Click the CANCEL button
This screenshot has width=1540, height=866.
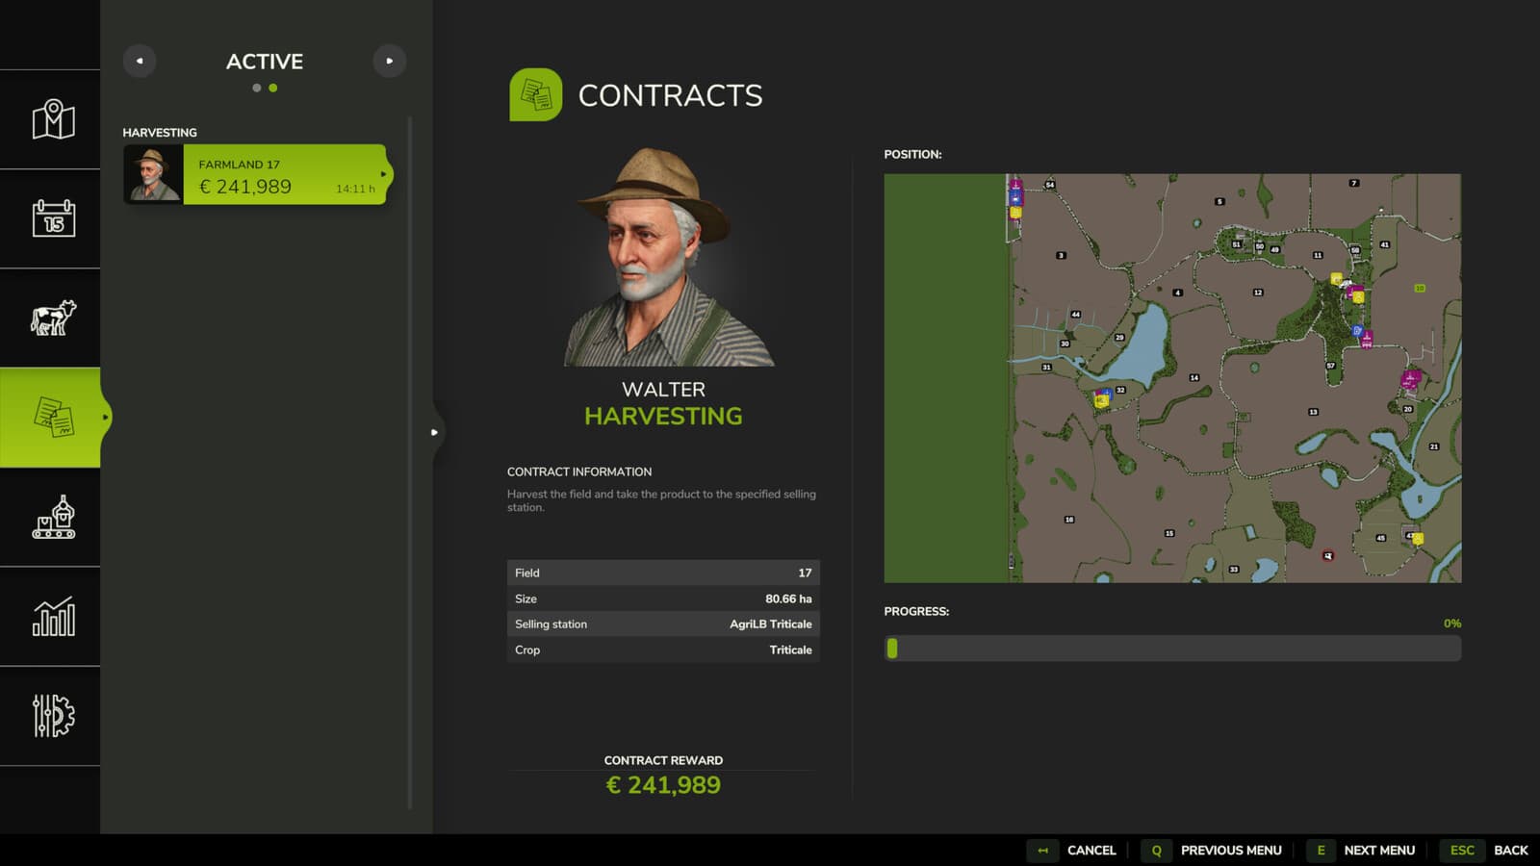1091,851
